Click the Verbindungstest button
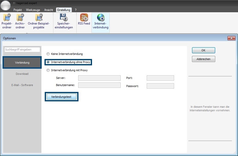238x156 pixels. point(61,97)
